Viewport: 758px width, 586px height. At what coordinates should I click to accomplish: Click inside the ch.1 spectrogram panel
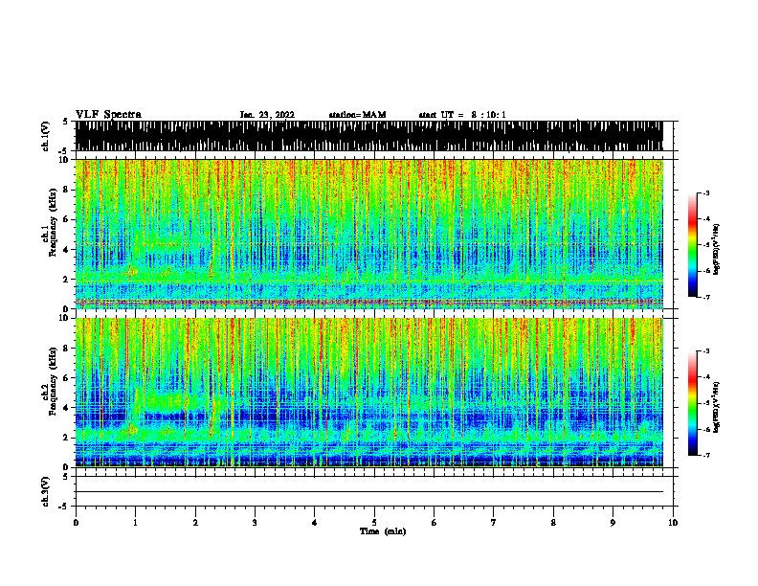(369, 234)
